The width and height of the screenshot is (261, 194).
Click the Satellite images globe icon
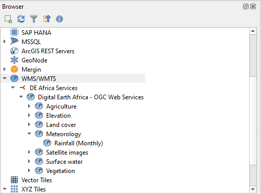pos(39,152)
